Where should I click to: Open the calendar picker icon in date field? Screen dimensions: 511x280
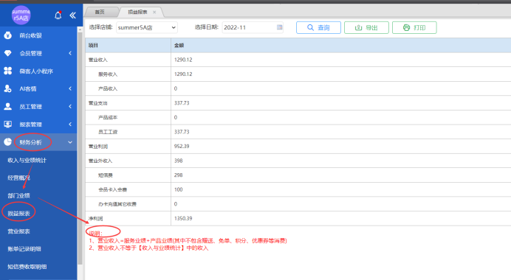click(x=279, y=27)
